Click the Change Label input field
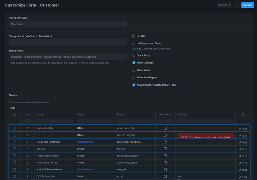 (x=67, y=42)
